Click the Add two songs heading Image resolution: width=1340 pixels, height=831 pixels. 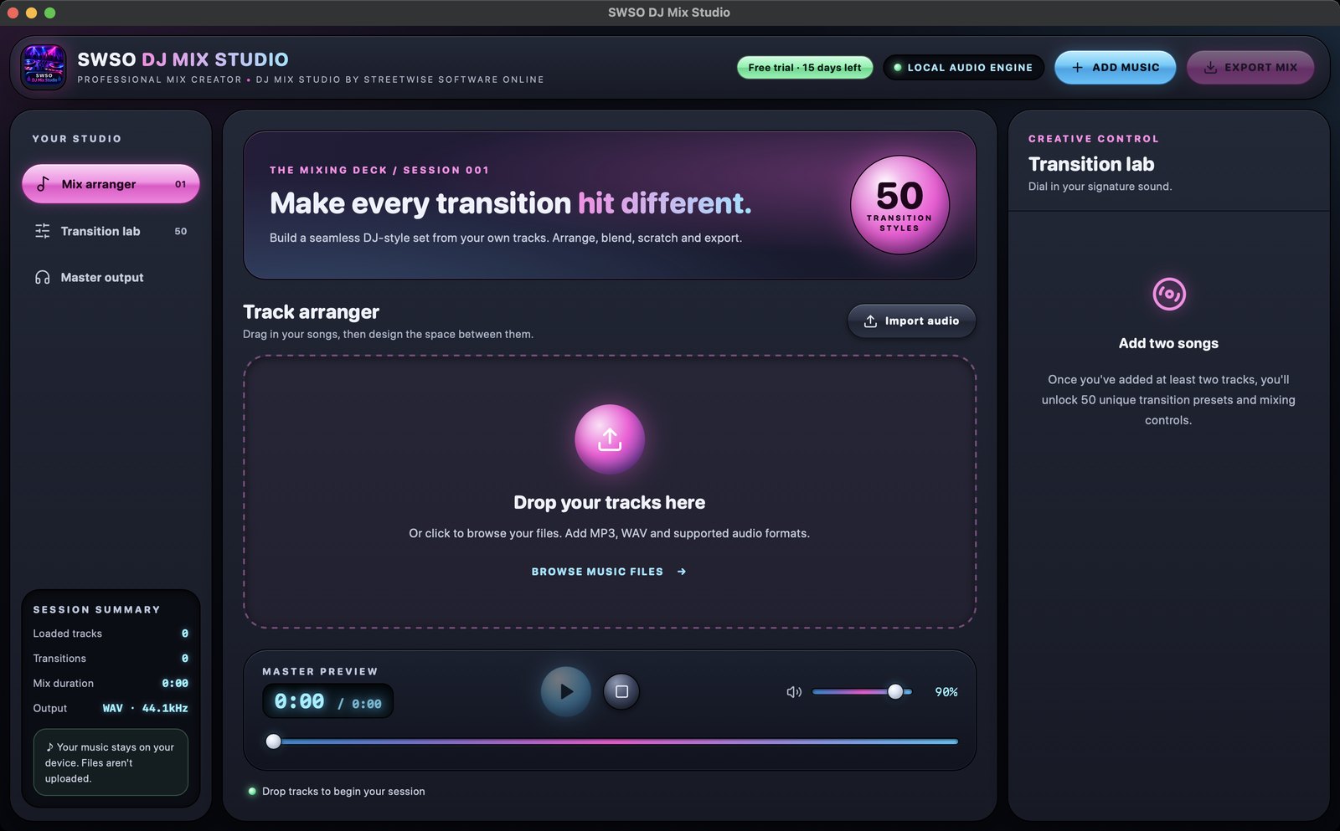[x=1168, y=343]
